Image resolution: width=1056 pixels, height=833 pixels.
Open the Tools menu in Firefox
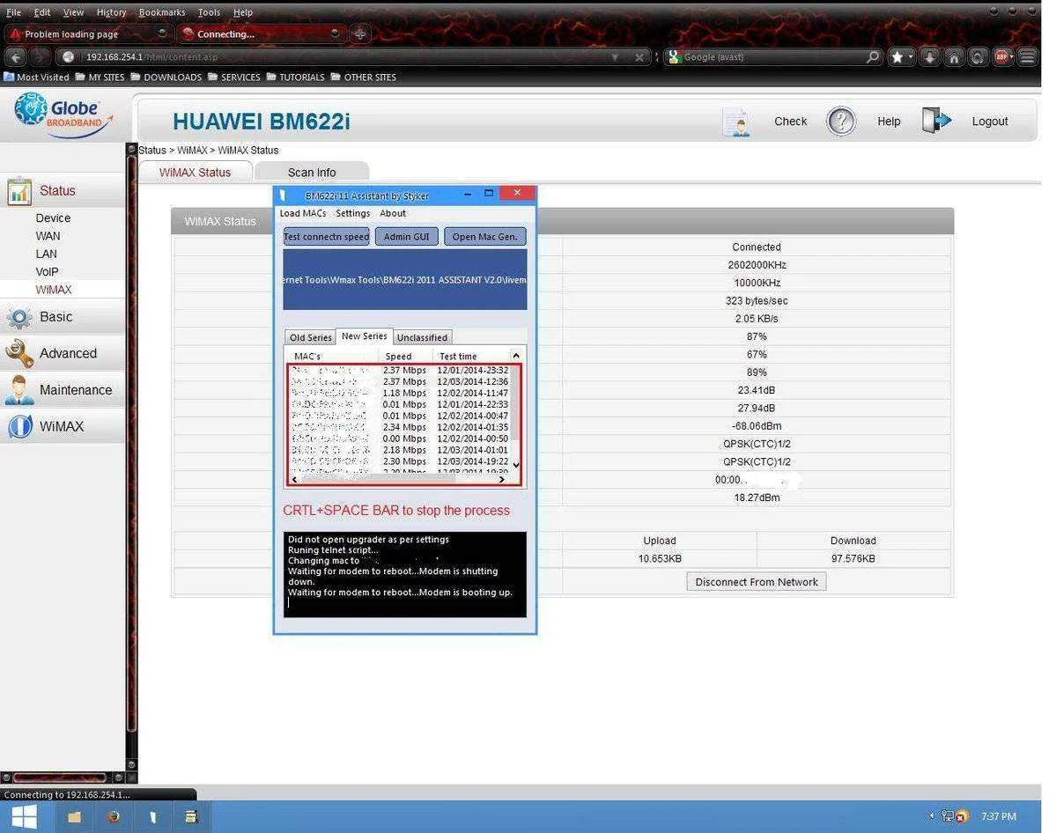(x=209, y=12)
